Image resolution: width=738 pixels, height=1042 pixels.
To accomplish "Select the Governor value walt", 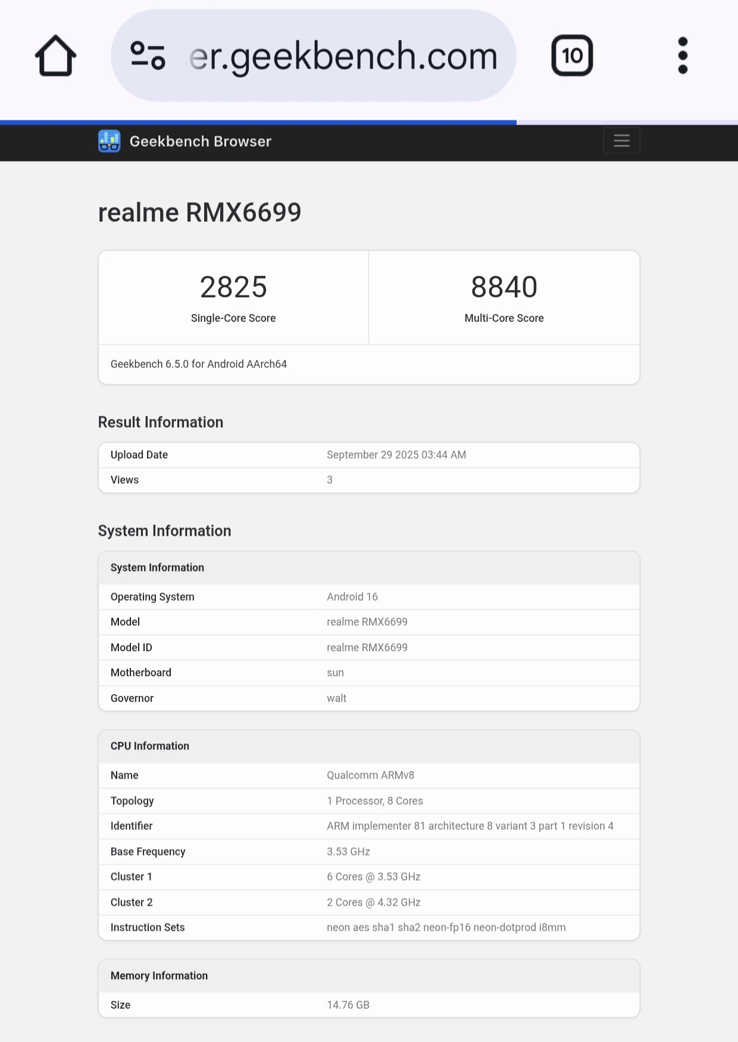I will click(336, 698).
